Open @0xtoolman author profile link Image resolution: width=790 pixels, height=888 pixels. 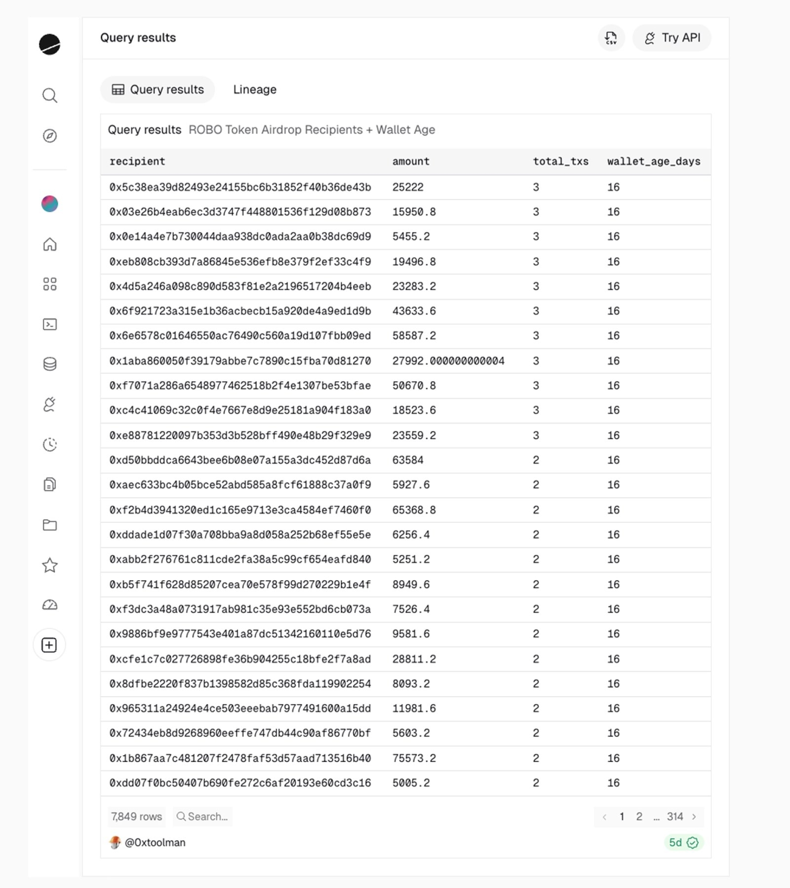(155, 843)
